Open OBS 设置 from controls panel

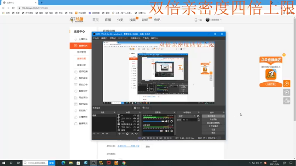coord(213,130)
